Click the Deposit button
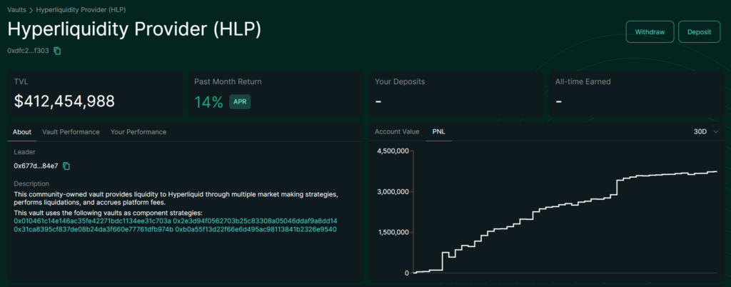Image resolution: width=731 pixels, height=287 pixels. [x=700, y=32]
